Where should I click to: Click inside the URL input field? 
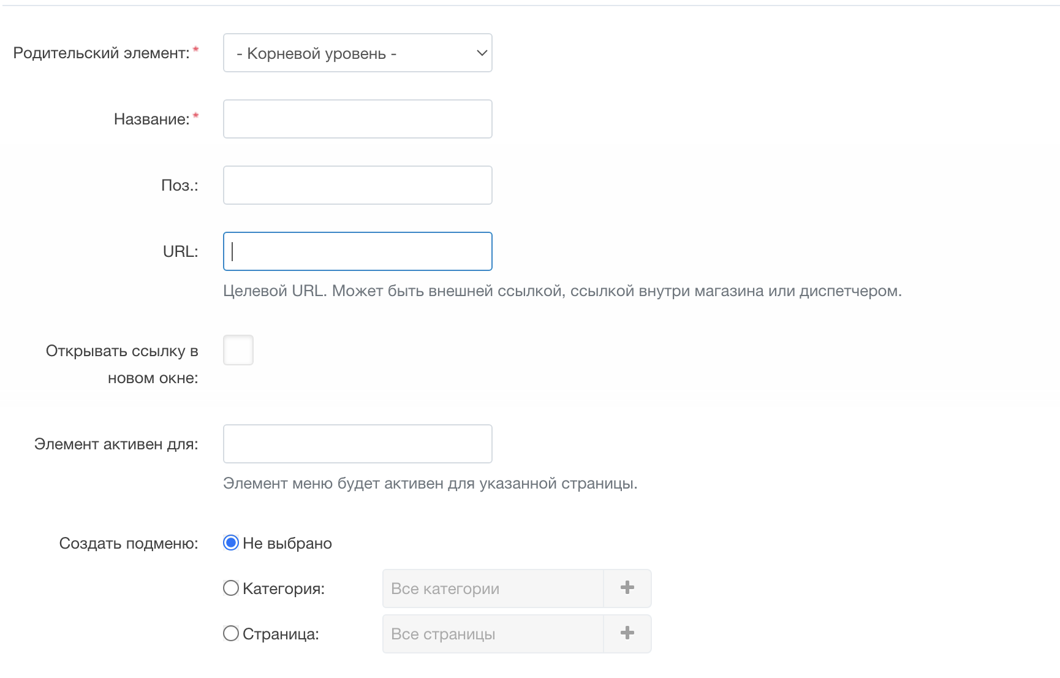(x=358, y=251)
